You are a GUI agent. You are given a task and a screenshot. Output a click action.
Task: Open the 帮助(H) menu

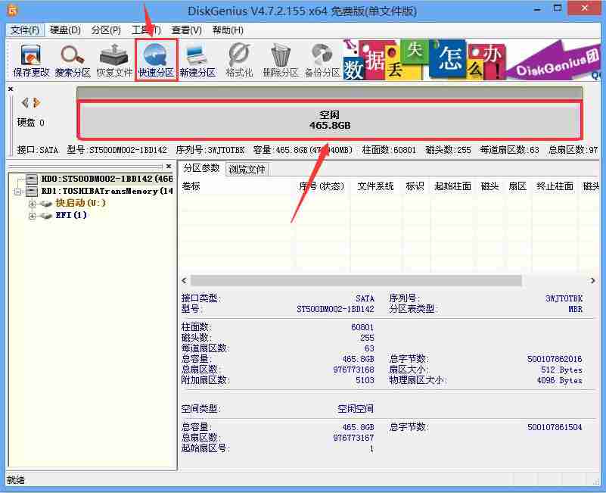228,30
